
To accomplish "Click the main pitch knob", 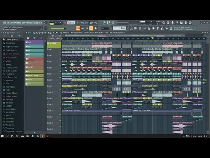I will point(45,28).
